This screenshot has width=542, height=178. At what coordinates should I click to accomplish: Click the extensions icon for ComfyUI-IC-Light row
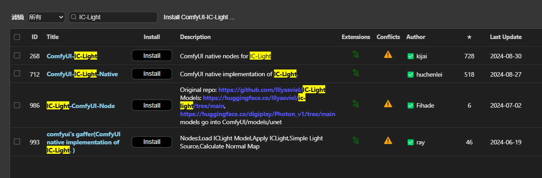click(x=356, y=55)
